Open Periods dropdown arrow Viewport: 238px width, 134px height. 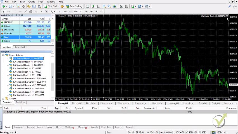[x=142, y=6]
